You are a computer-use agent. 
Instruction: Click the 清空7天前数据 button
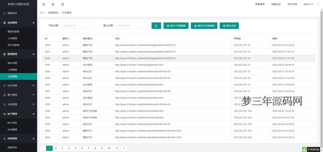click(x=176, y=26)
